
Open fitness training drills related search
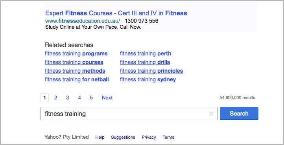145,62
